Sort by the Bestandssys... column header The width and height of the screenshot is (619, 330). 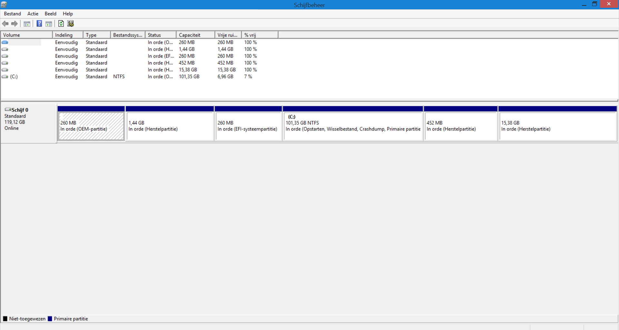tap(128, 35)
